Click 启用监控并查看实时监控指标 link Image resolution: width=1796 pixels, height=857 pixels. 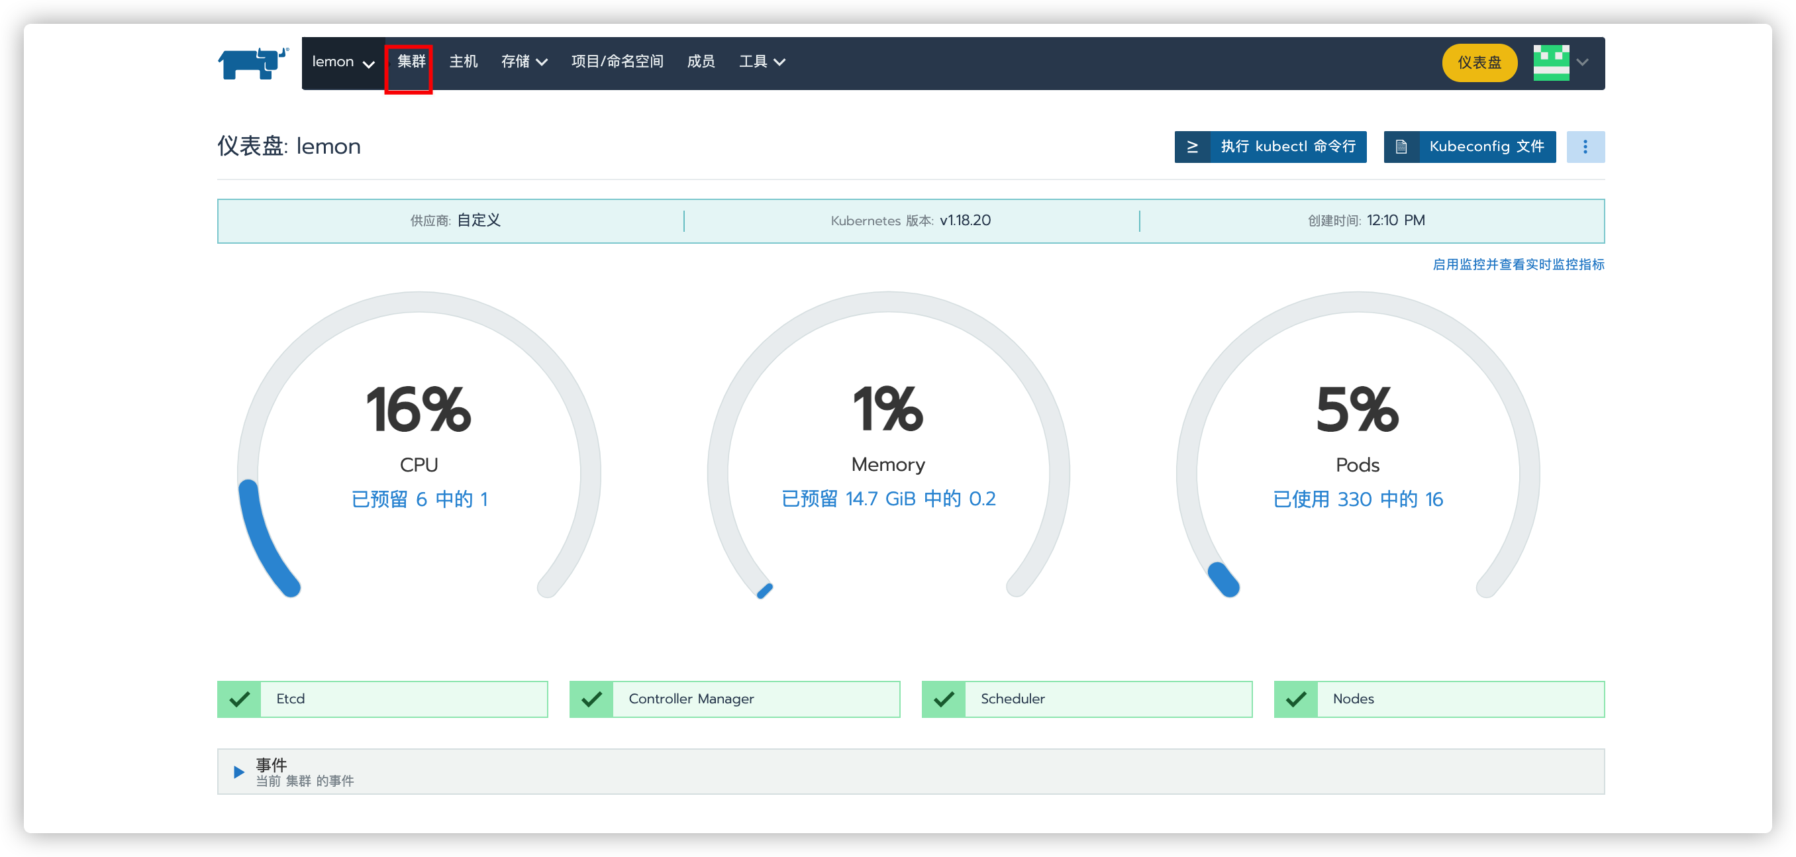click(x=1518, y=264)
